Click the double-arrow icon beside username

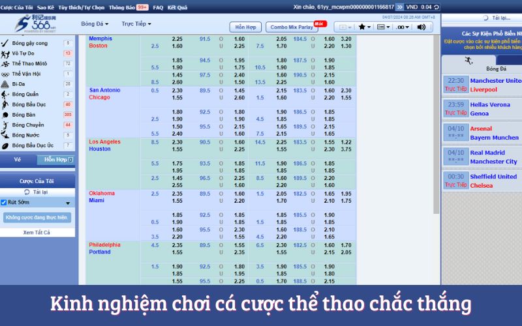(399, 7)
